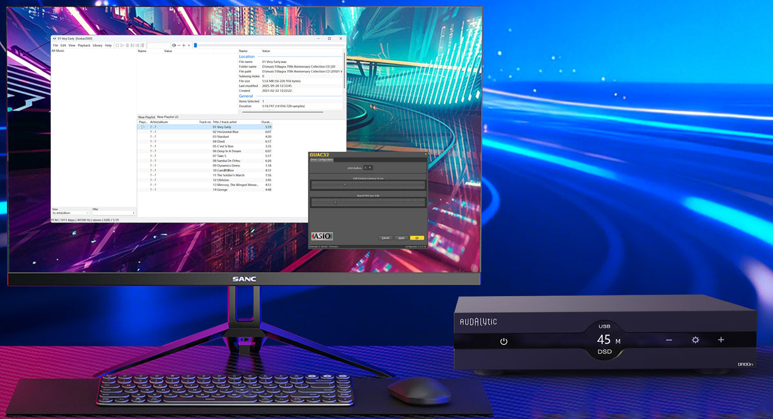Click the Apply button in GUAC32

tap(401, 237)
